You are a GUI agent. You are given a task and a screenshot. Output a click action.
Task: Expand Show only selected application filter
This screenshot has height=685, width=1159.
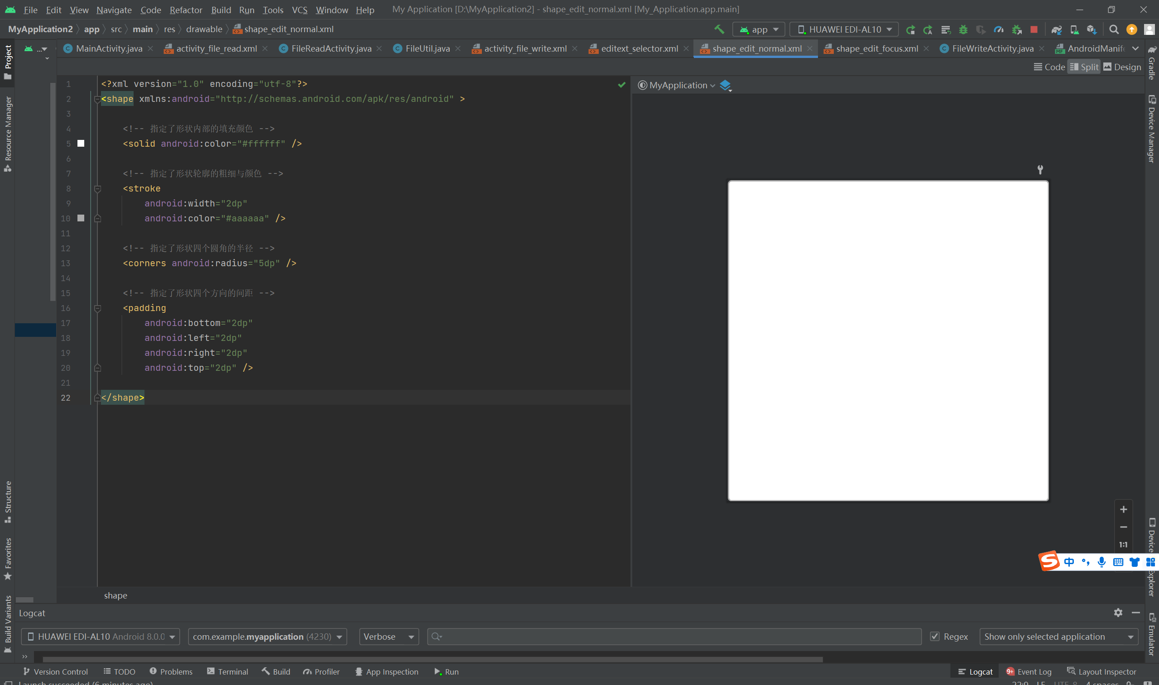pos(1058,637)
